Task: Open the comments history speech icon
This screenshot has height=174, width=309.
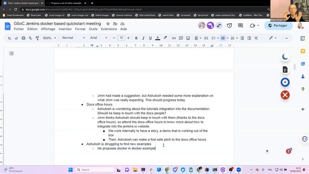Action: (x=240, y=26)
